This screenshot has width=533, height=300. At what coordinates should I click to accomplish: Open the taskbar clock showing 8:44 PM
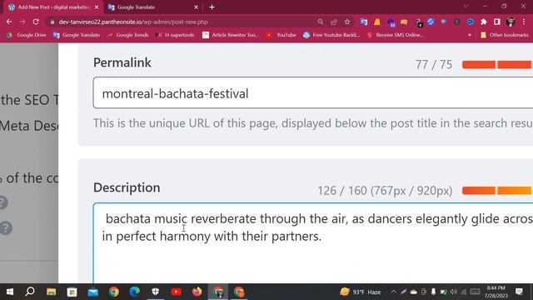pos(496,292)
